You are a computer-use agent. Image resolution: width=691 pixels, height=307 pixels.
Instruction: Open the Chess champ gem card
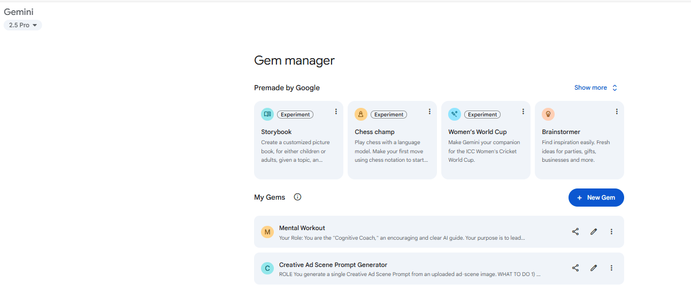tap(392, 140)
